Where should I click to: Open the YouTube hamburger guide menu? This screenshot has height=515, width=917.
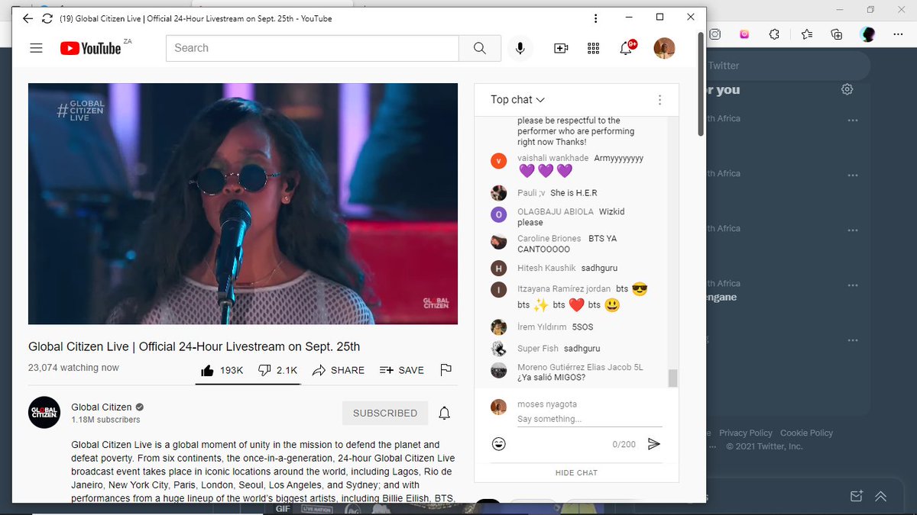[x=36, y=48]
